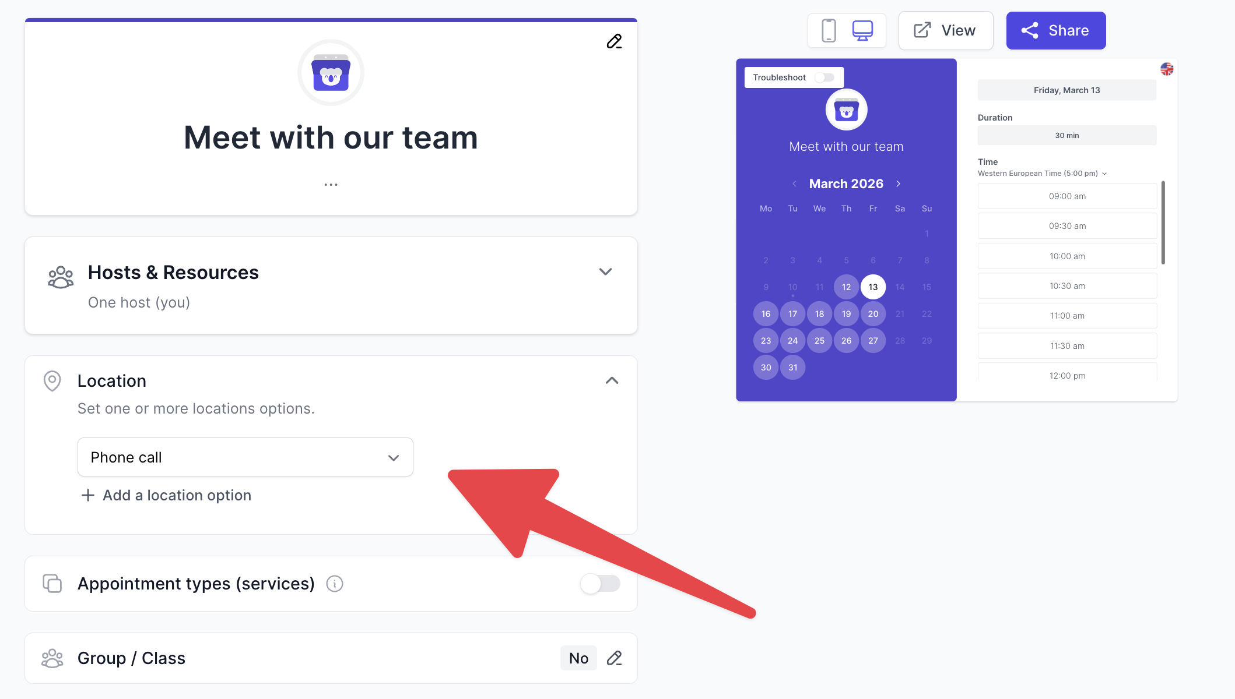The height and width of the screenshot is (699, 1235).
Task: Select March 19 in the calendar
Action: (x=846, y=314)
